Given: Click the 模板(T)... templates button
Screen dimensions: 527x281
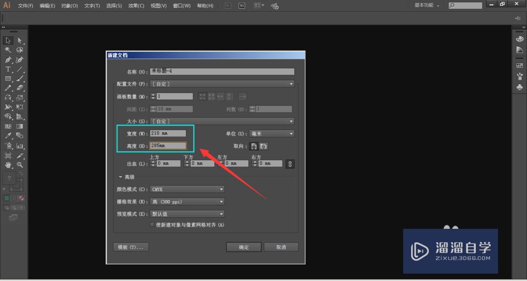Looking at the screenshot, I should click(131, 247).
